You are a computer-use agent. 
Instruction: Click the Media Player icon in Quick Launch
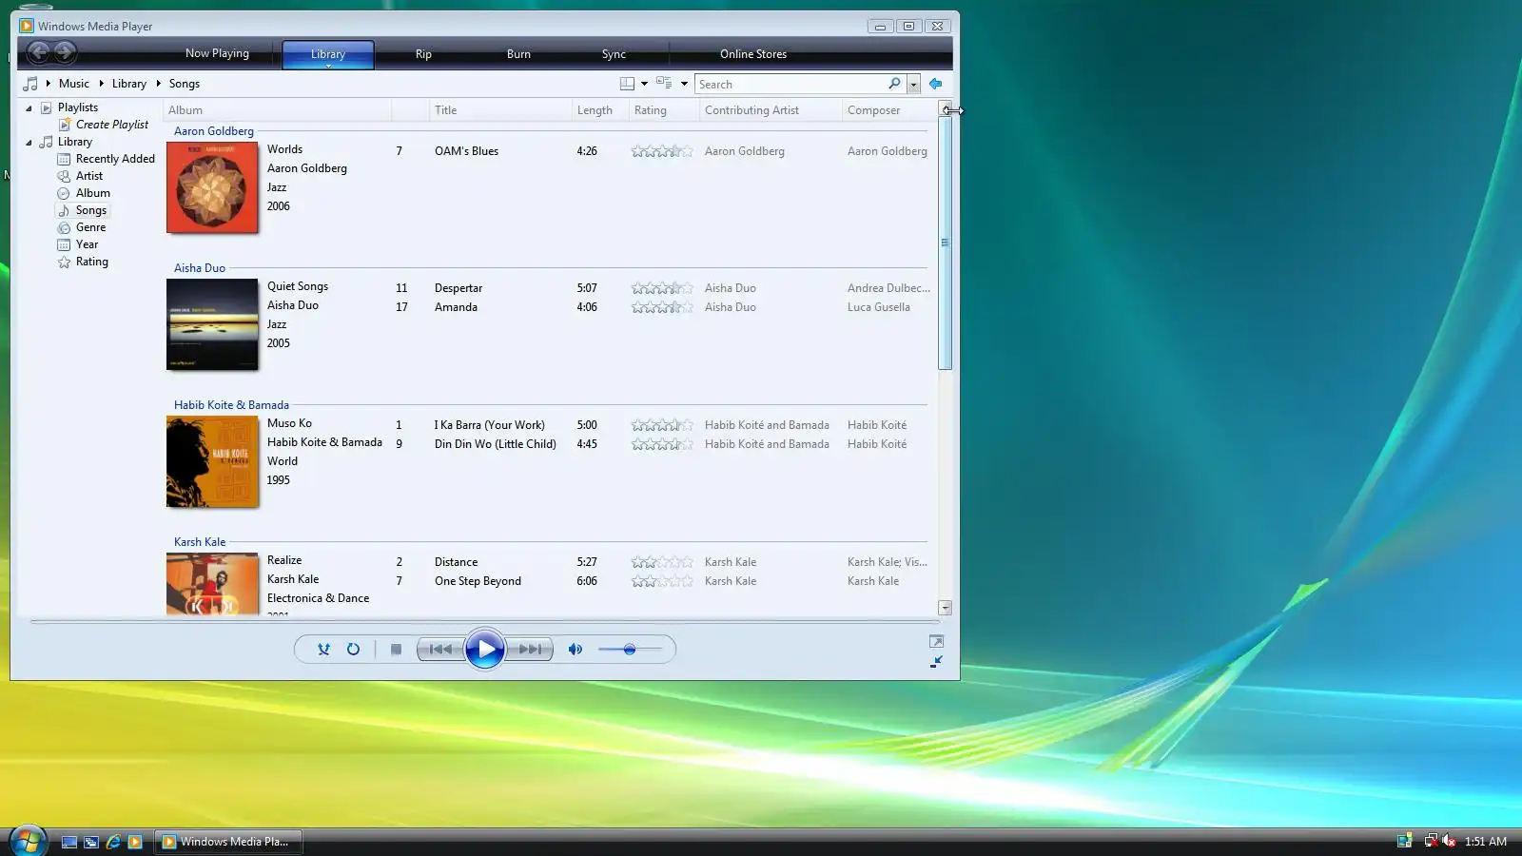(x=135, y=842)
